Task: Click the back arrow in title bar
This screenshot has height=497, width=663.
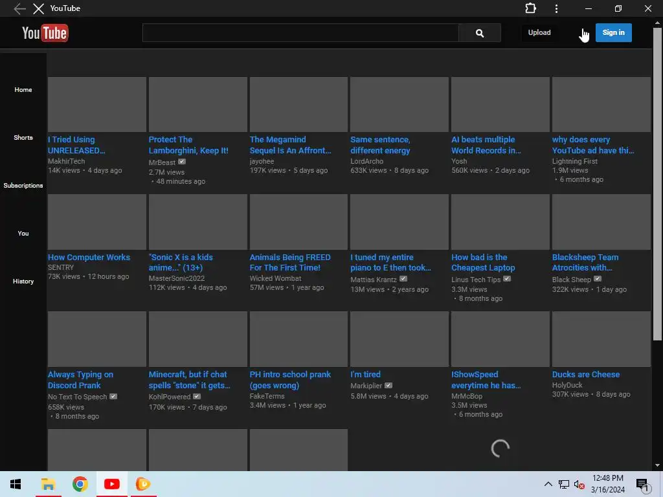Action: (x=19, y=8)
